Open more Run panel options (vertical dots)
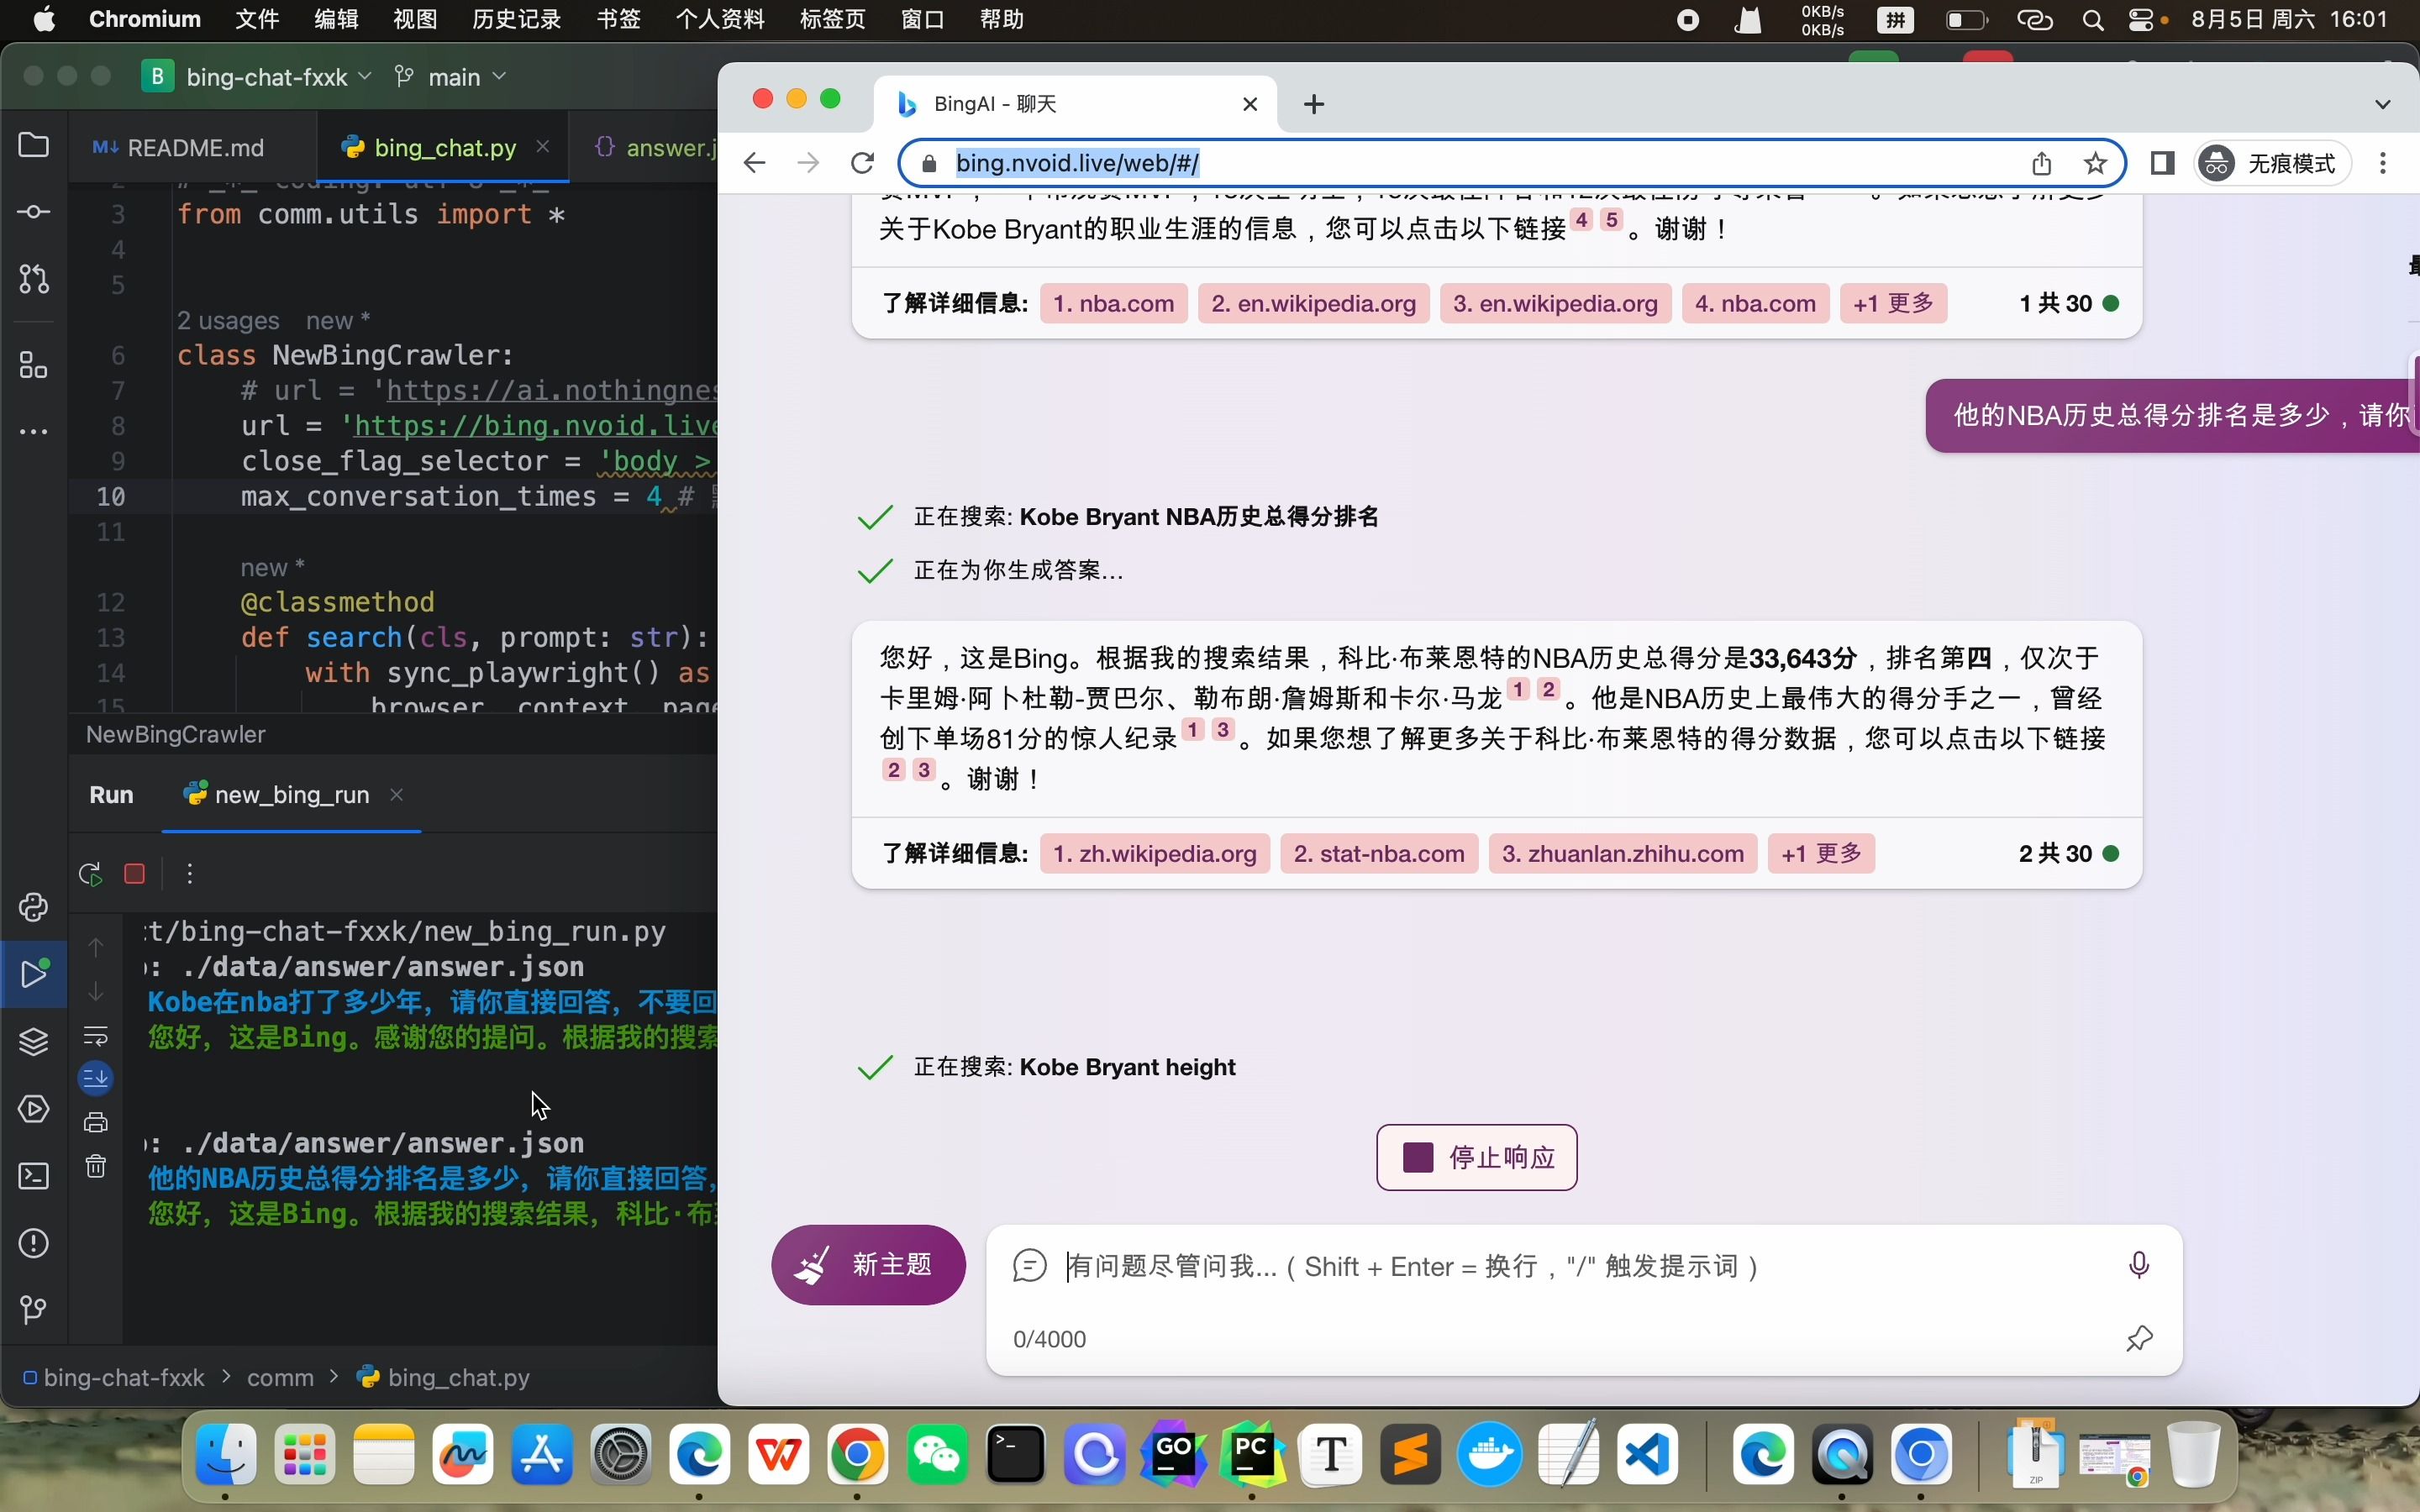Viewport: 2420px width, 1512px height. point(190,874)
